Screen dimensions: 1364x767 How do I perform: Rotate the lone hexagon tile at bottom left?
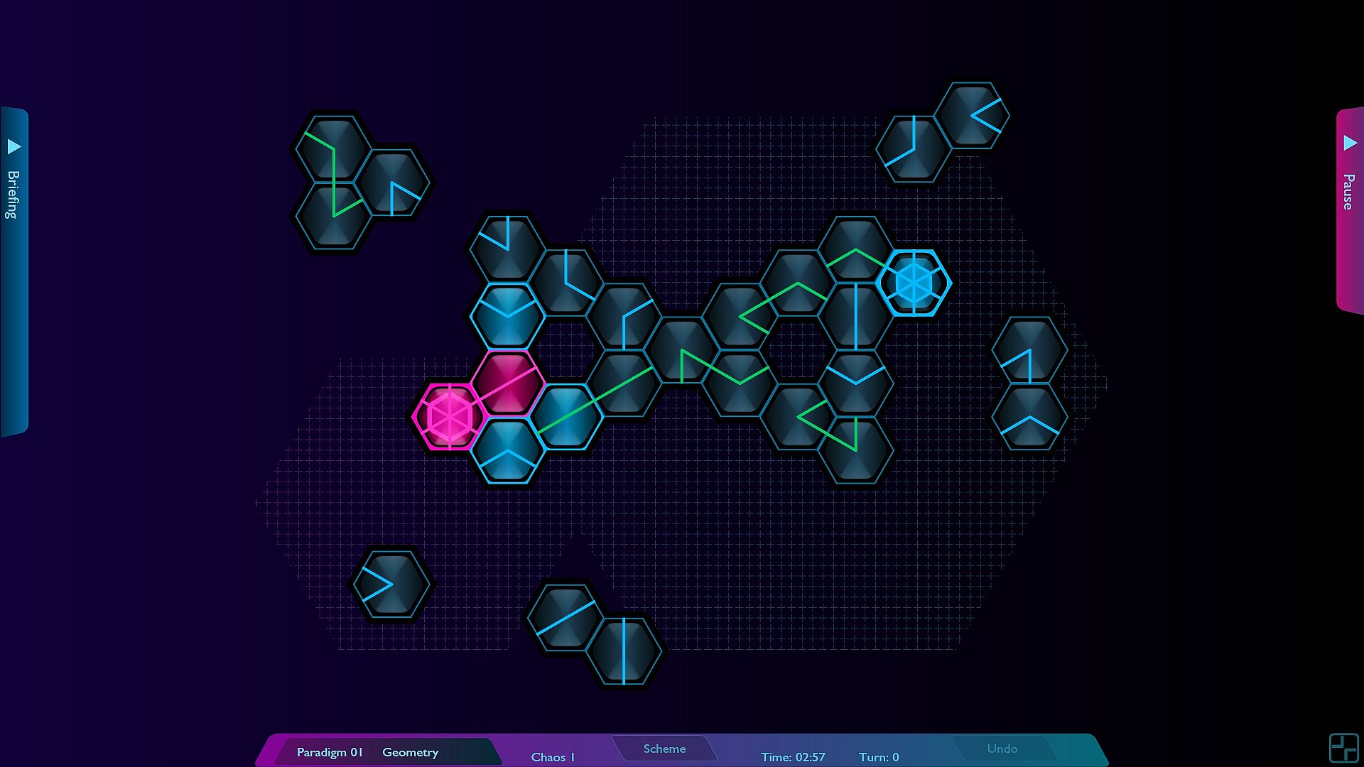pyautogui.click(x=391, y=584)
